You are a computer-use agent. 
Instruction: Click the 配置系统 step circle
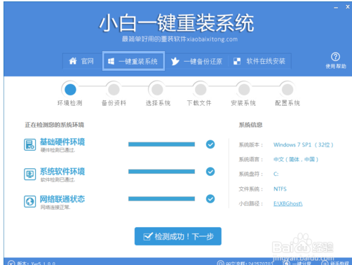[x=287, y=90]
